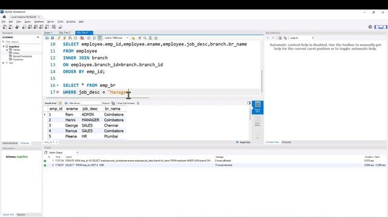
Task: Execute current statement with lightning cursor icon
Action: click(65, 38)
